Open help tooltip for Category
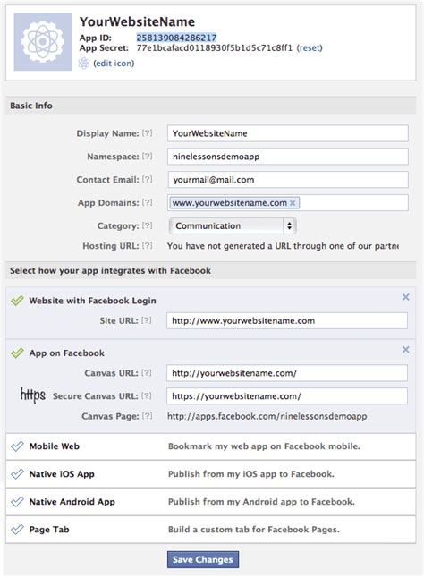This screenshot has width=424, height=578. tap(147, 225)
